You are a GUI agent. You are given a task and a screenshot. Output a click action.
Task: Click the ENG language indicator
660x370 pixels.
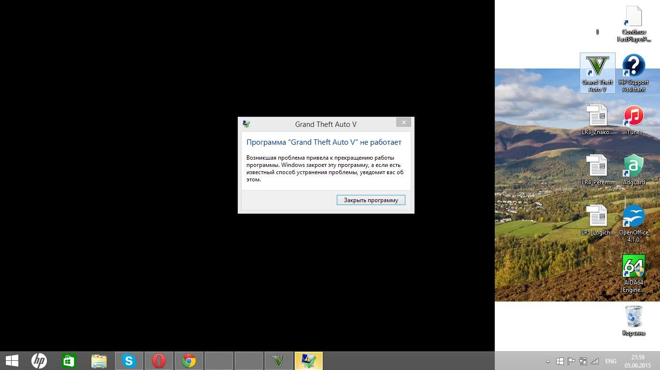click(611, 361)
